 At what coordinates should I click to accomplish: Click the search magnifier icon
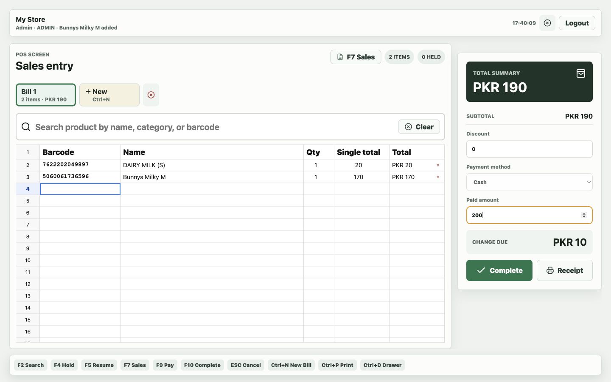pos(26,127)
